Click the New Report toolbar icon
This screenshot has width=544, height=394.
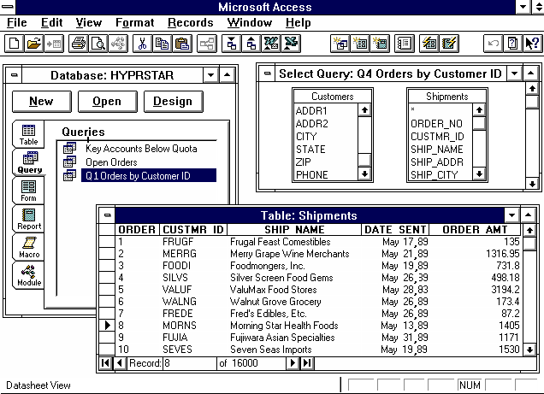(380, 44)
